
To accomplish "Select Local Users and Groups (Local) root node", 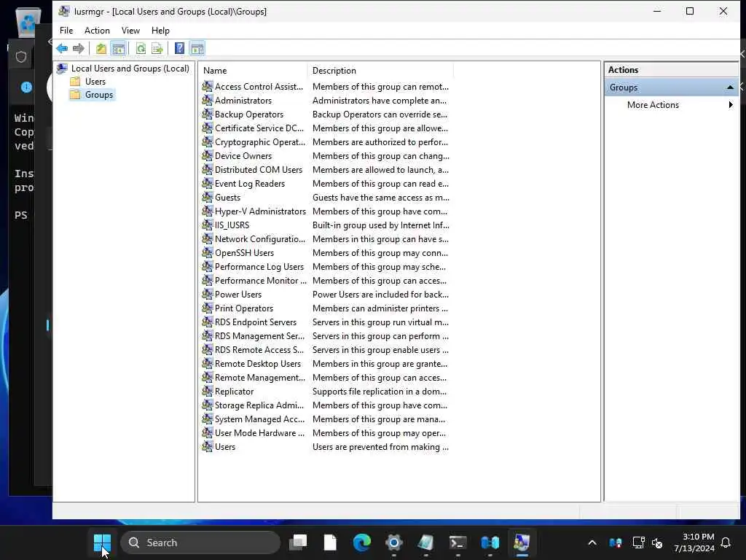I will [x=130, y=69].
